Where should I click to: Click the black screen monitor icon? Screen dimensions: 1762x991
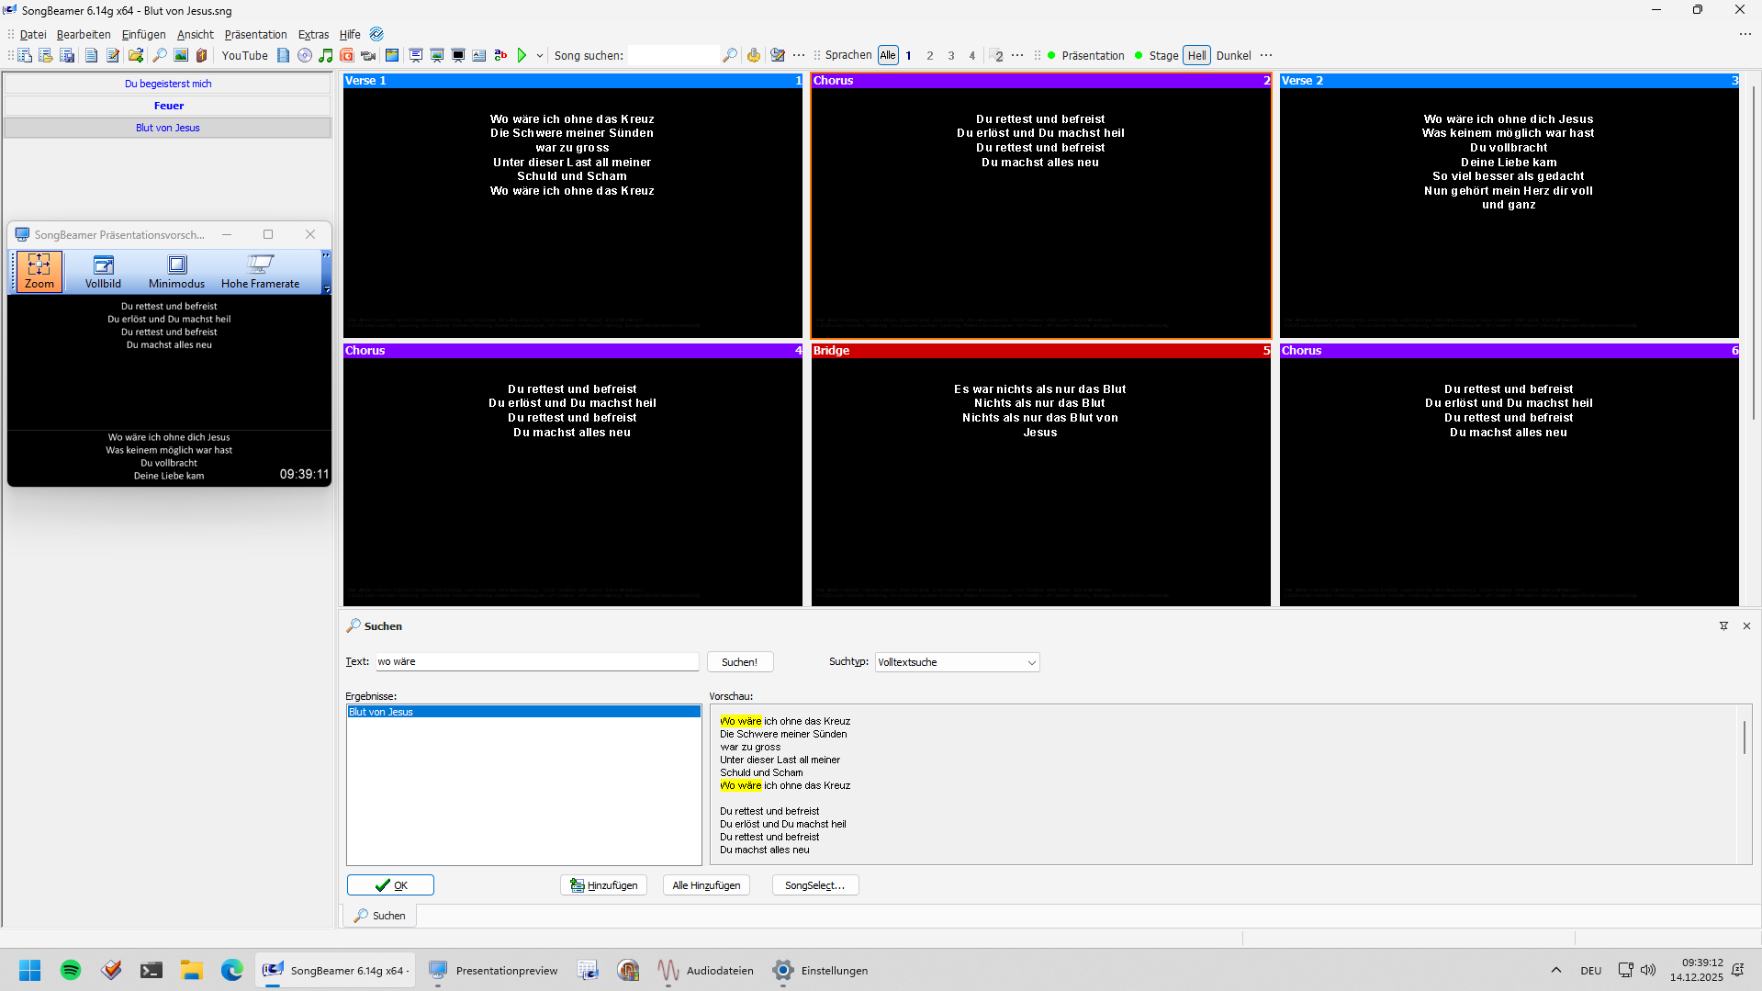pos(457,56)
